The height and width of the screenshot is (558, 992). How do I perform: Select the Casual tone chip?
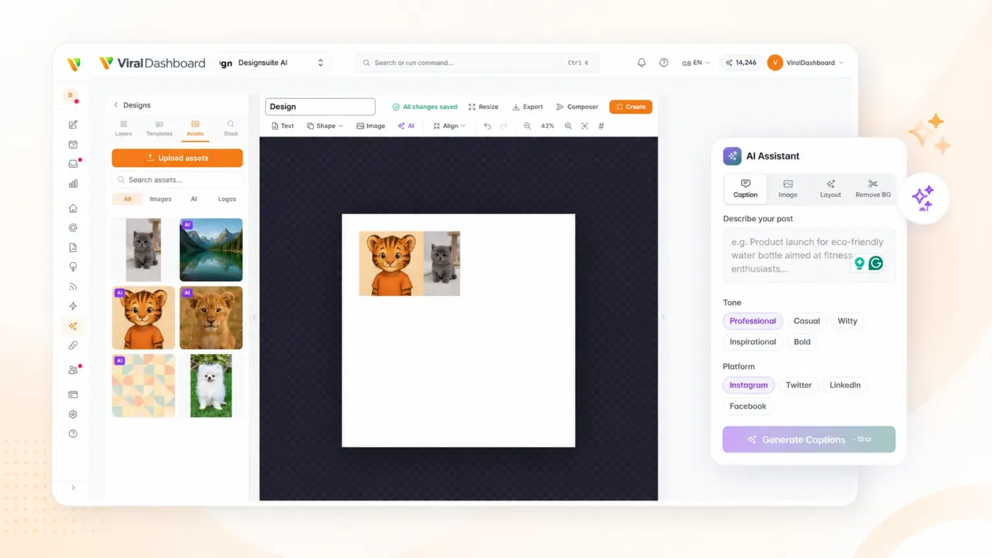pyautogui.click(x=806, y=321)
